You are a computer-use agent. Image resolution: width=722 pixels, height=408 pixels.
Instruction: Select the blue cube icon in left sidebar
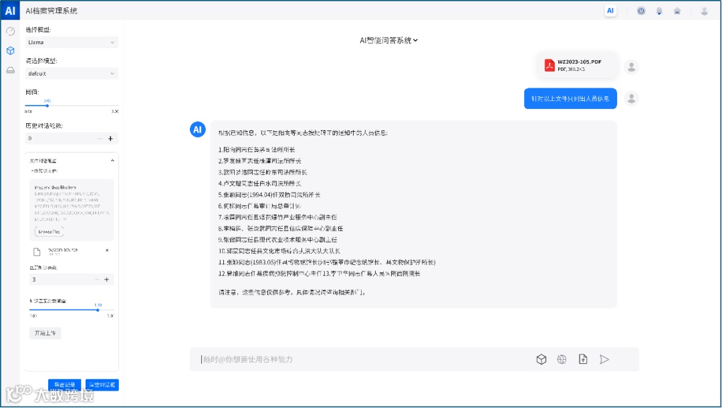click(10, 51)
